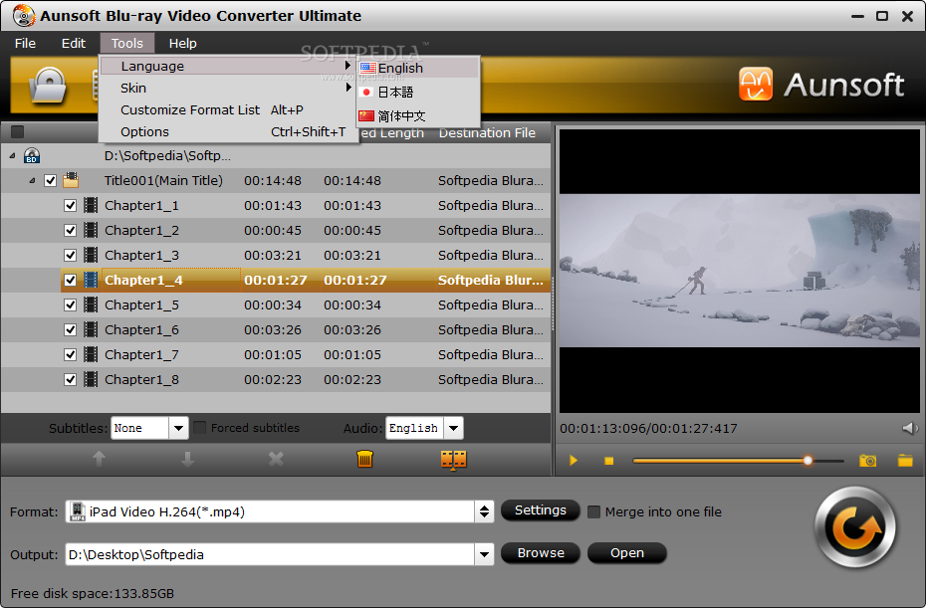Screen dimensions: 926x608
Task: Click the stop button in preview
Action: (x=608, y=461)
